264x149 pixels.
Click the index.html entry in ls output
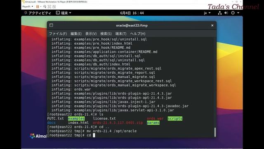78,123
